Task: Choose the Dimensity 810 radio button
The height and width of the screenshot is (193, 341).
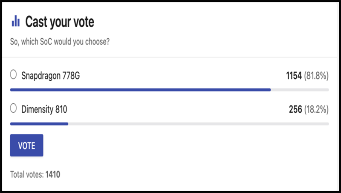Action: pos(13,109)
